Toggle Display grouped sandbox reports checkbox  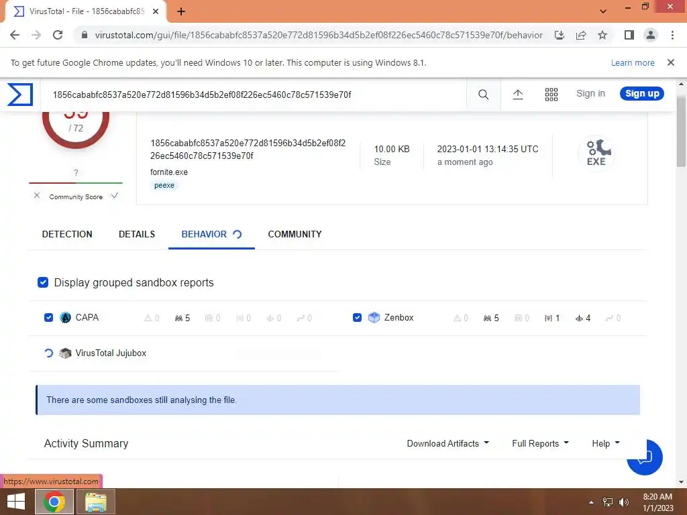click(x=43, y=282)
